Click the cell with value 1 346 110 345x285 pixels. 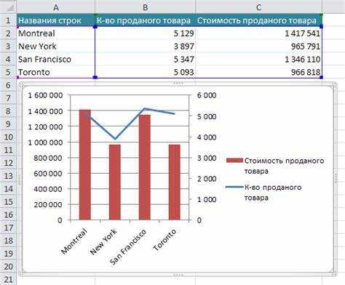point(258,59)
